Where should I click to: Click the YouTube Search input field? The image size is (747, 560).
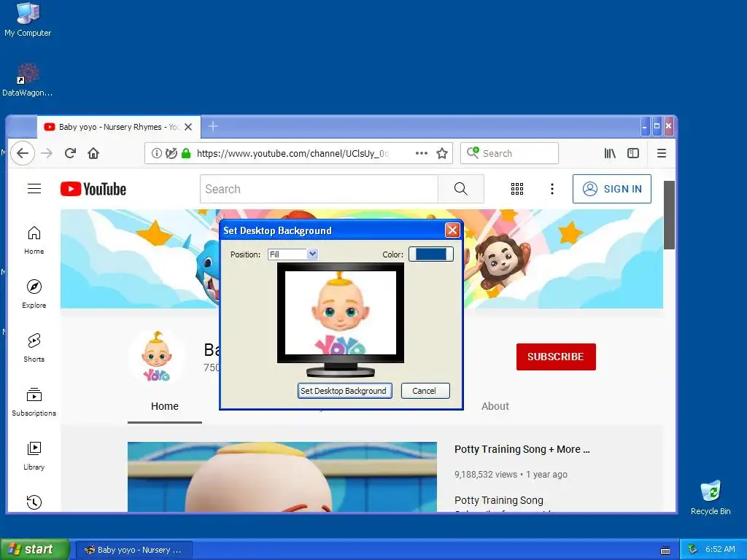coord(319,189)
